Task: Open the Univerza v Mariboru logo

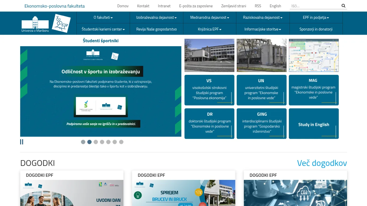Action: 35,24
